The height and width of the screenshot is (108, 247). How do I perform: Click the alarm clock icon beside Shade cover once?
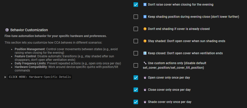point(145,102)
